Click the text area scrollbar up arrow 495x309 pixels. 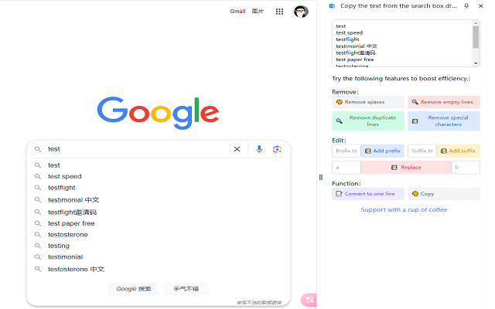click(476, 23)
